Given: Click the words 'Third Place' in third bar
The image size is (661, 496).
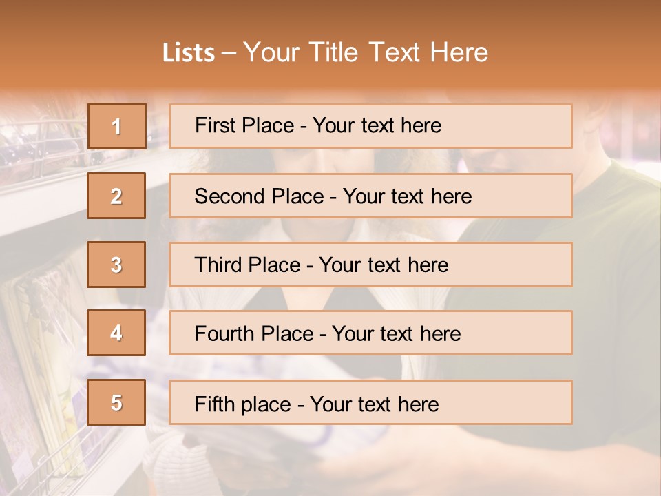Looking at the screenshot, I should (x=247, y=265).
